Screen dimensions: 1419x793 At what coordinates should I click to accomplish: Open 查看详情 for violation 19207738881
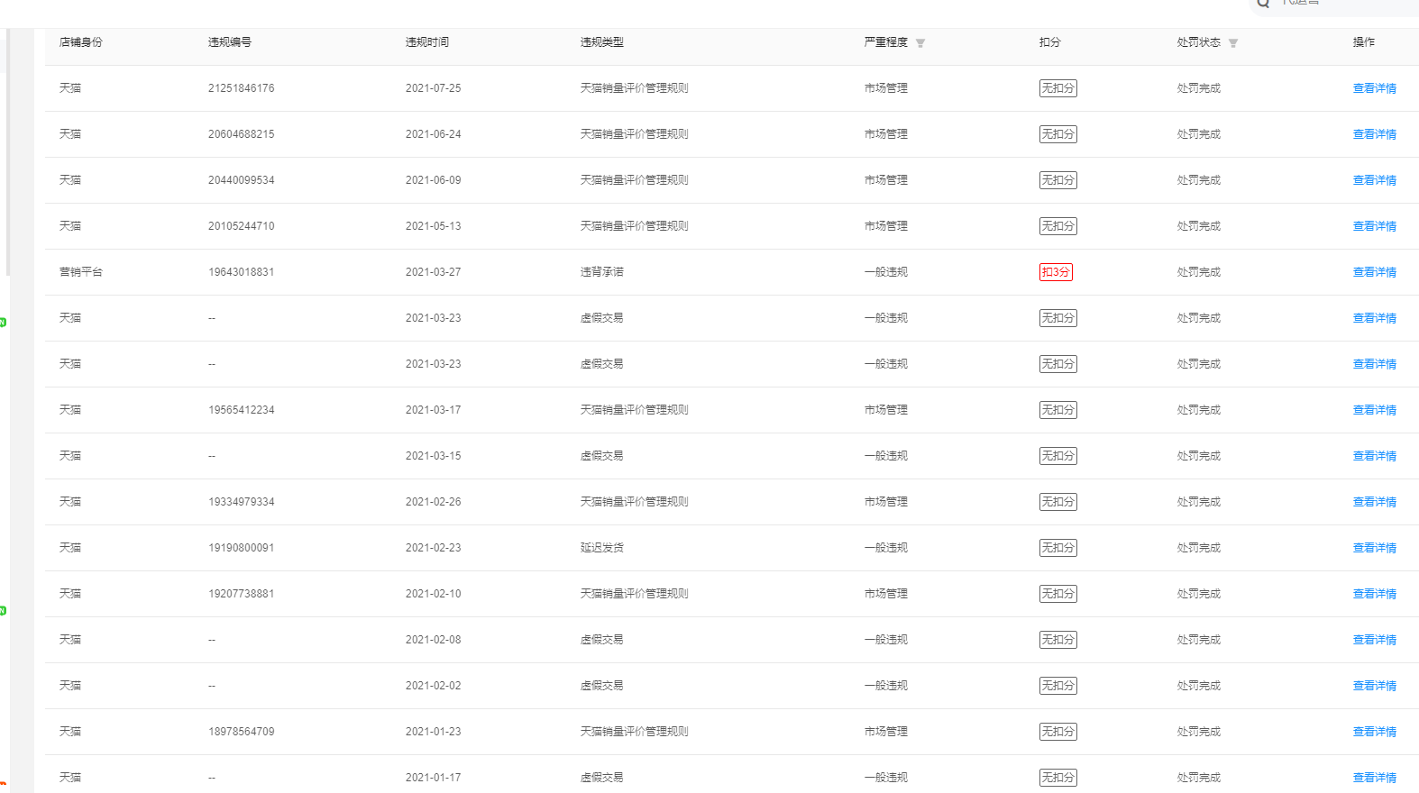click(x=1374, y=594)
